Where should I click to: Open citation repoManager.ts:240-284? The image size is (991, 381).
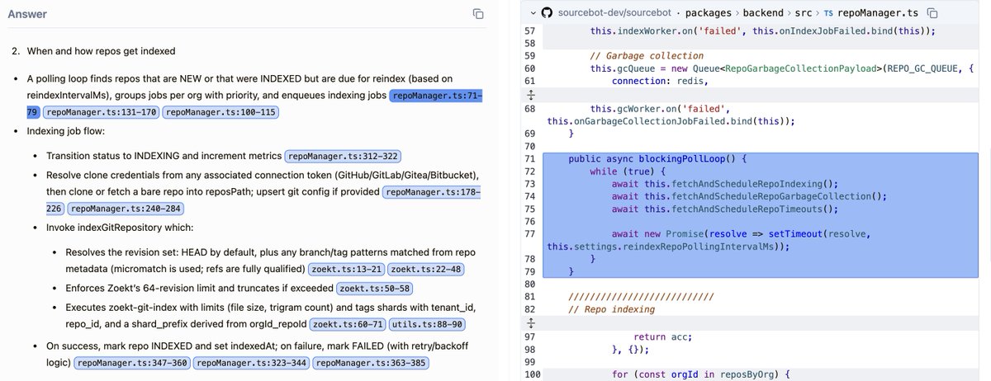126,209
